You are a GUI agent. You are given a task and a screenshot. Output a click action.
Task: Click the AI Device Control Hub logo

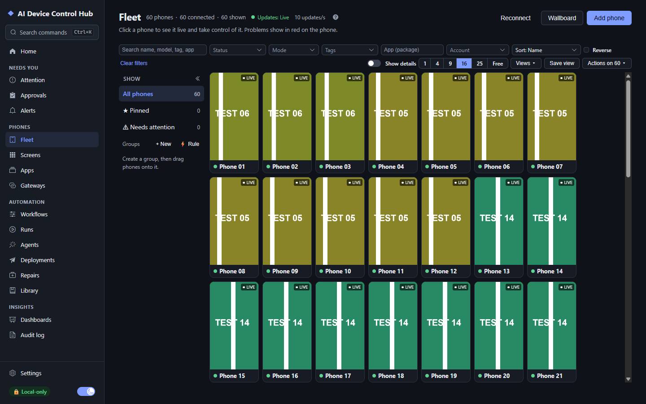click(11, 13)
